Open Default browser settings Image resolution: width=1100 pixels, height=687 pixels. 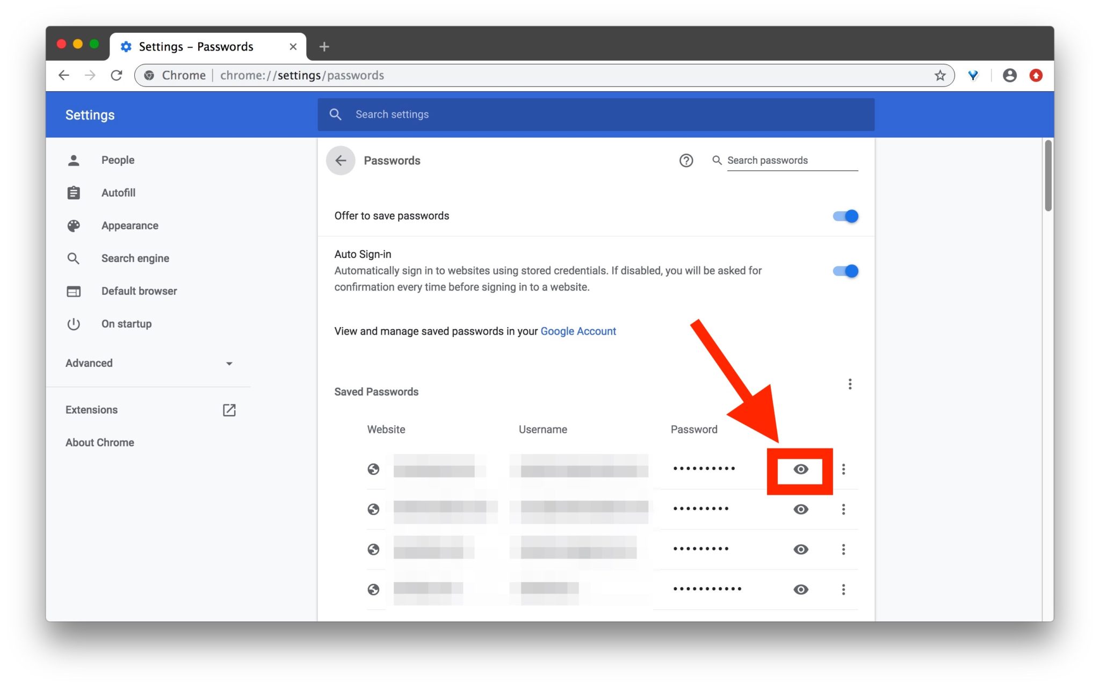(139, 291)
